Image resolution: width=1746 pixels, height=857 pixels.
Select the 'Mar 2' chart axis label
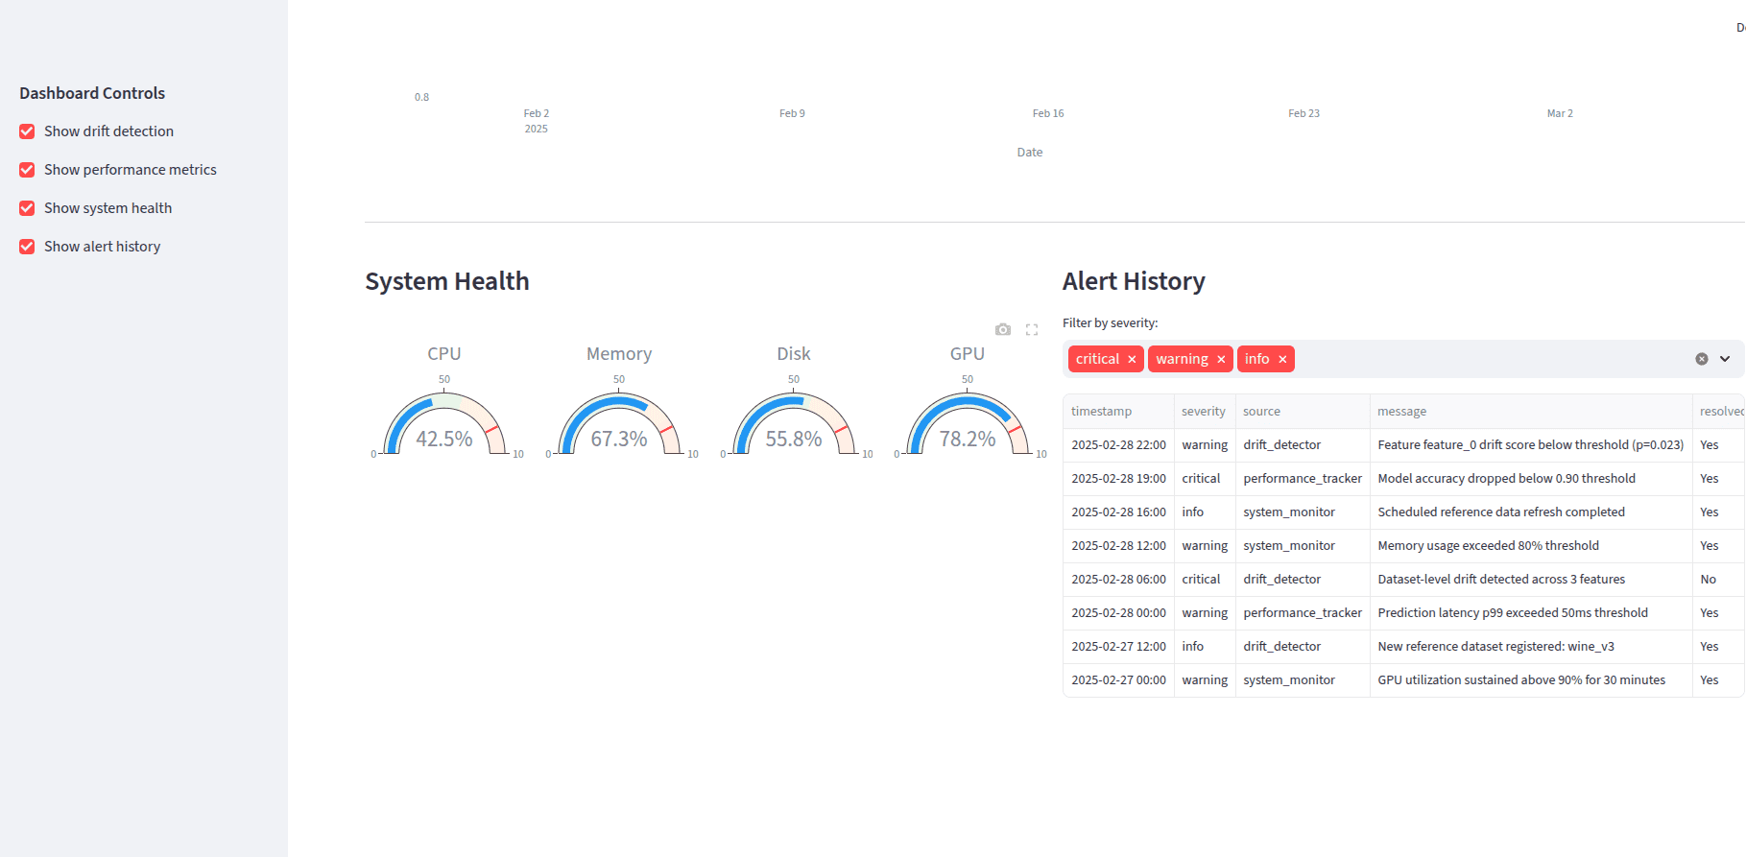(x=1560, y=113)
